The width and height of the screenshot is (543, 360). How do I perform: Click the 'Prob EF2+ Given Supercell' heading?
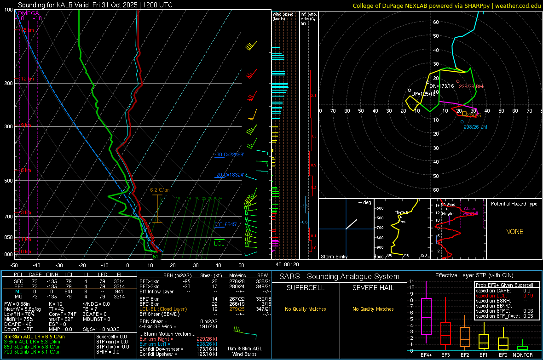504,285
